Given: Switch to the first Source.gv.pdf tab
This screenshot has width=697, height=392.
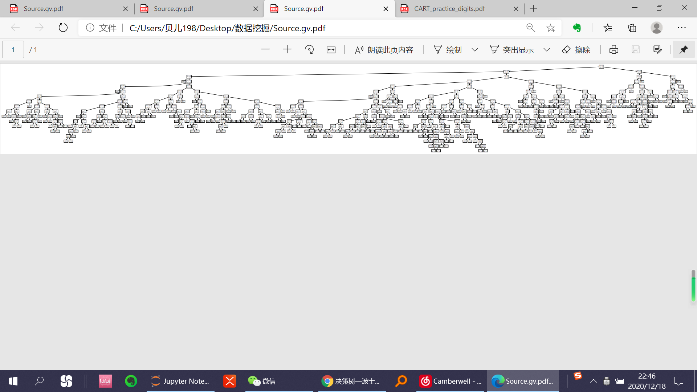Looking at the screenshot, I should click(x=44, y=9).
